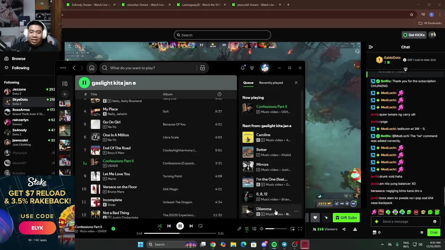Image resolution: width=445 pixels, height=250 pixels.
Task: Collapse Kick chat panel icon
Action: tap(371, 47)
